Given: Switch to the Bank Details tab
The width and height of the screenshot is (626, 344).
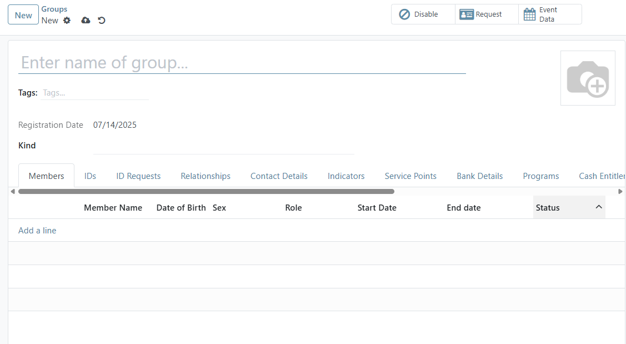Looking at the screenshot, I should pos(479,176).
